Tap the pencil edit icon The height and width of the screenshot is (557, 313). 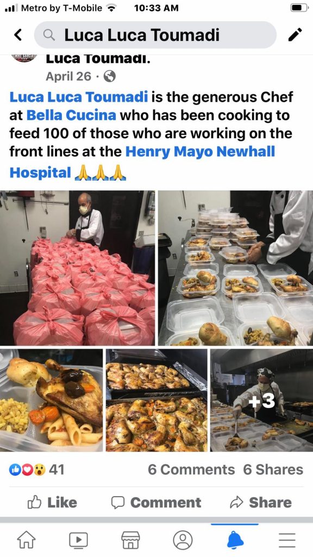coord(295,35)
